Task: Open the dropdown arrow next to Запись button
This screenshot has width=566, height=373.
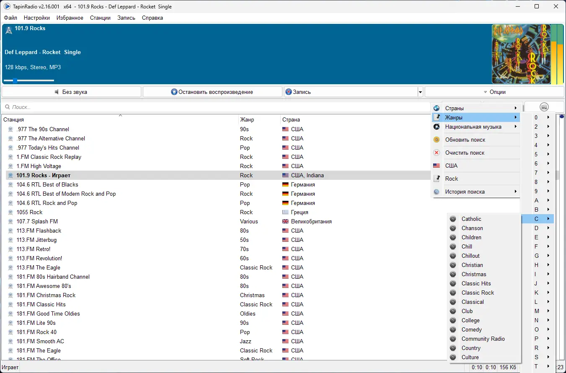Action: tap(420, 92)
